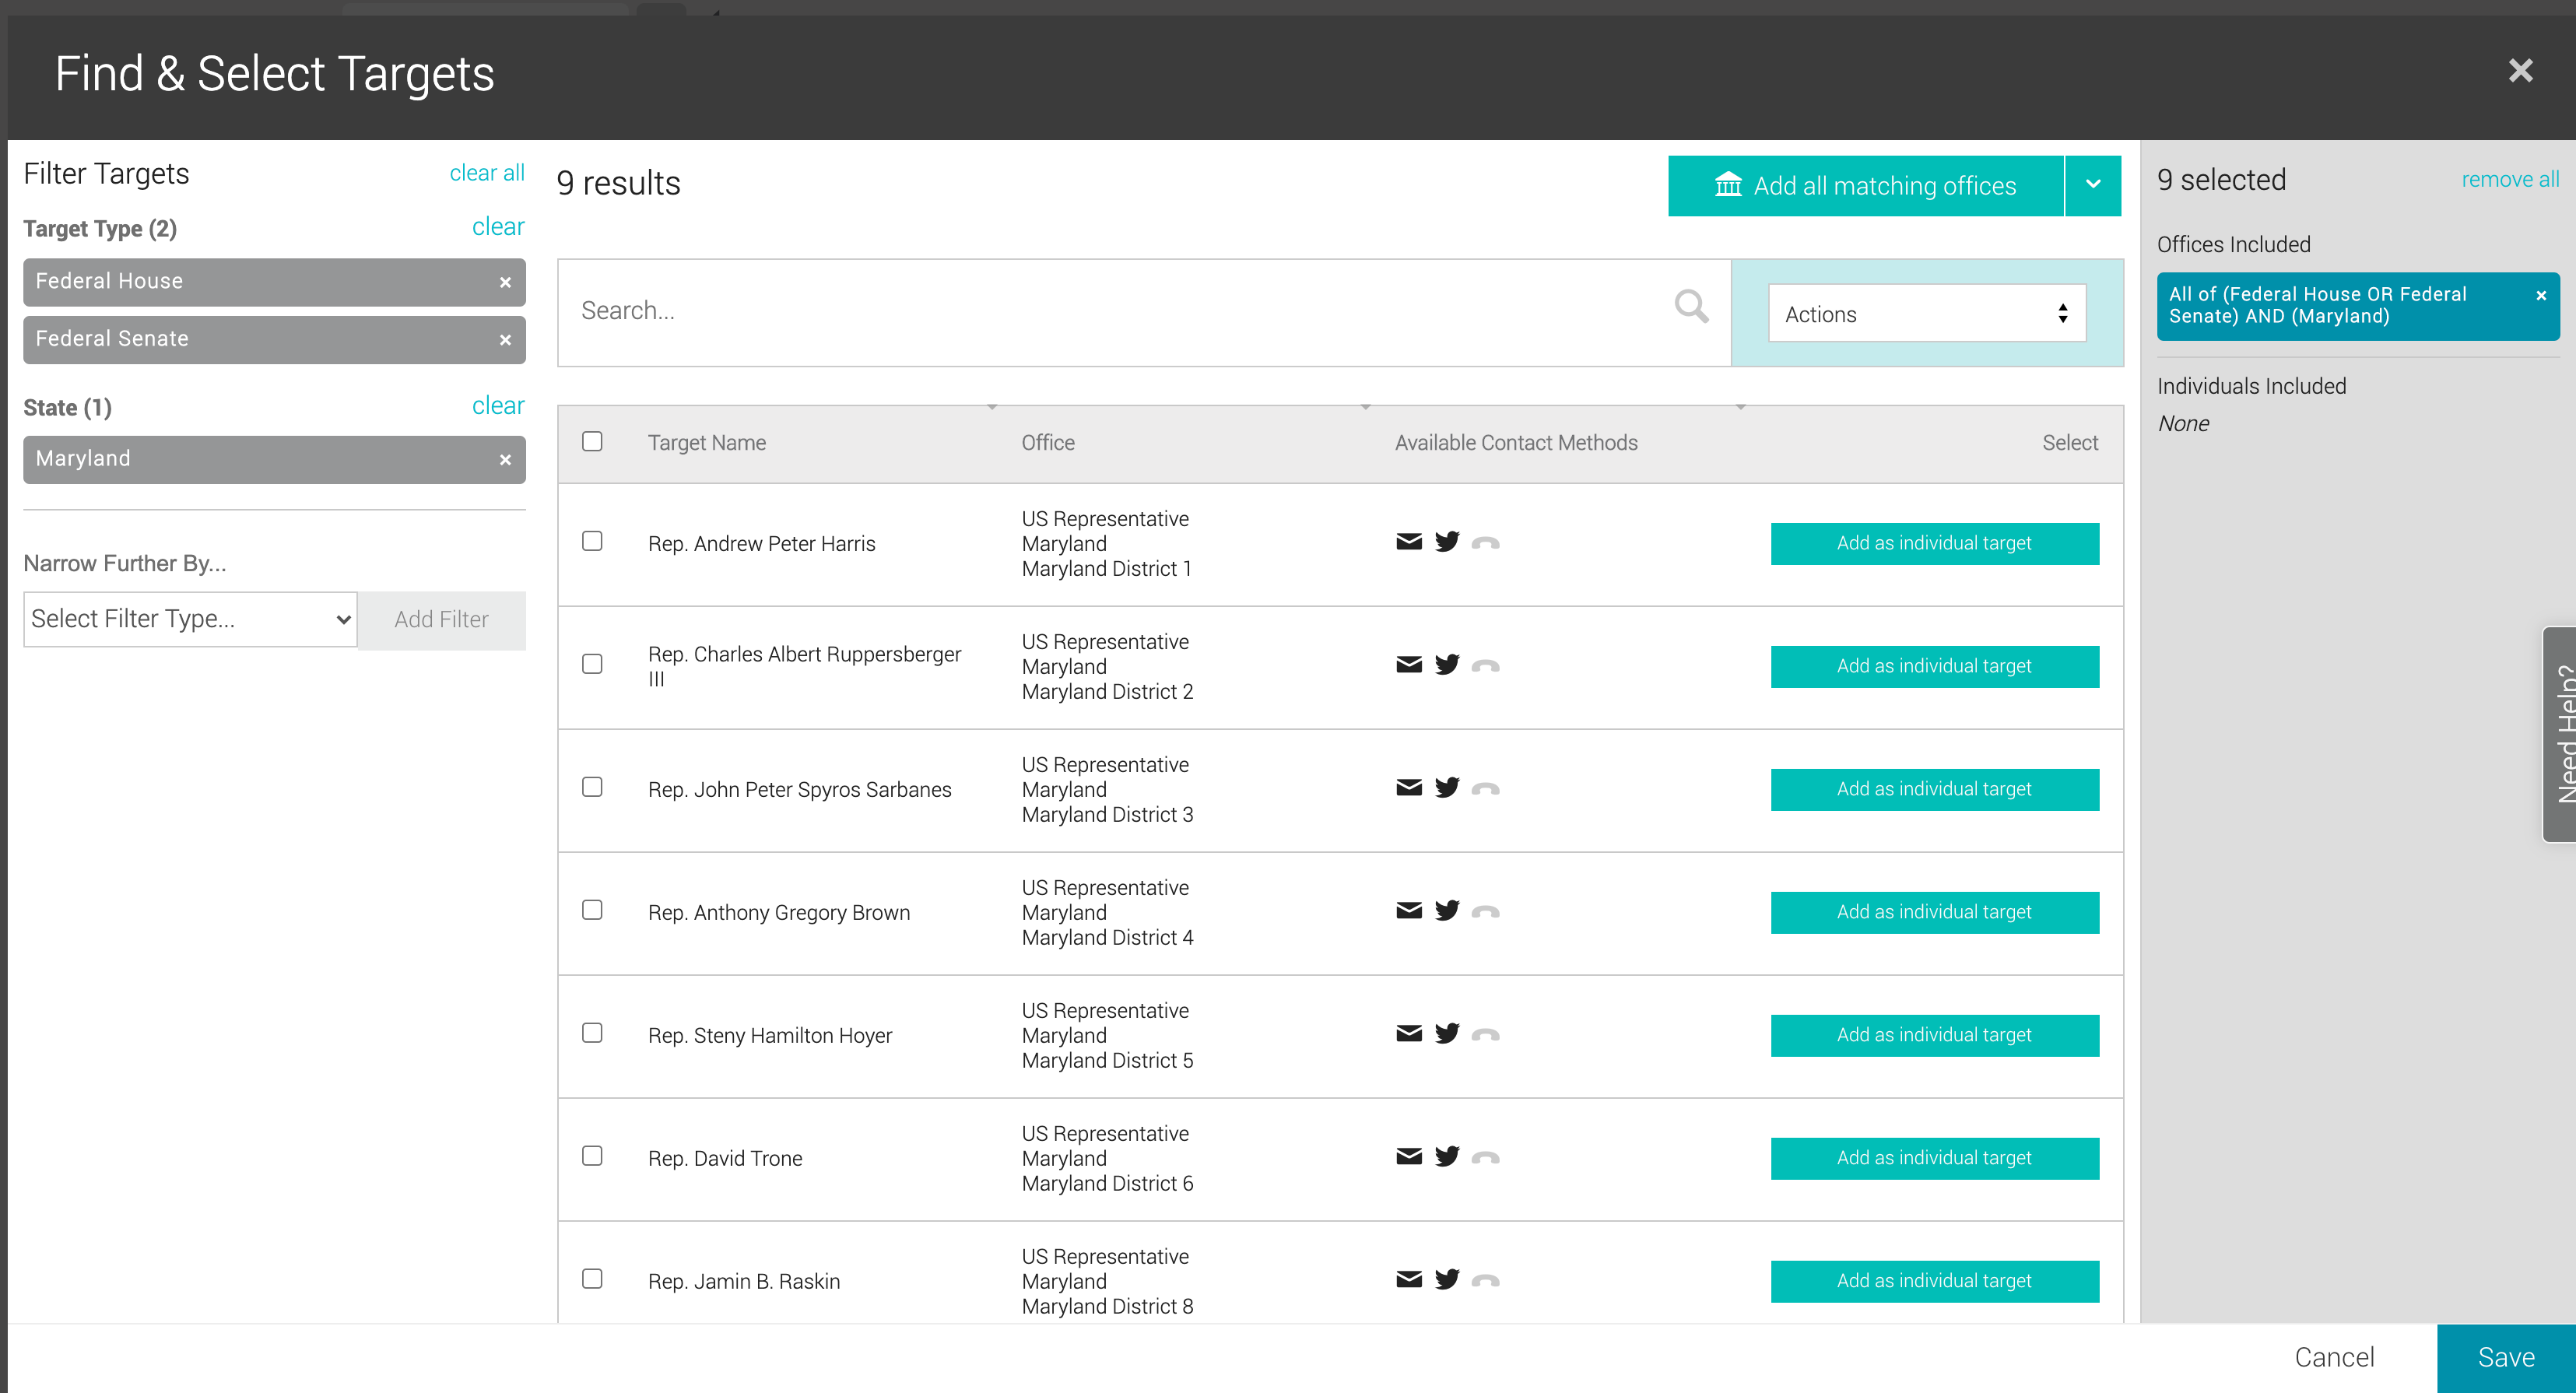Click the Twitter icon for Rep. Steny Hamilton Hoyer
This screenshot has width=2576, height=1393.
(x=1447, y=1034)
